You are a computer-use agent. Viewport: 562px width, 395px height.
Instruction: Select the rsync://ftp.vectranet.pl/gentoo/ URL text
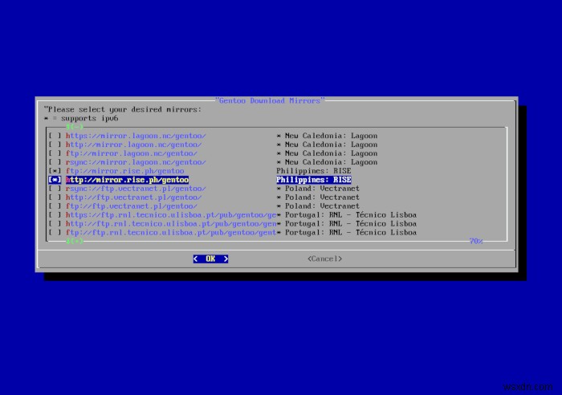tap(136, 189)
